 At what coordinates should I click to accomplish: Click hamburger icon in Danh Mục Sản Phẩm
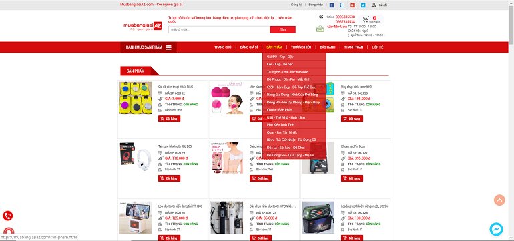click(168, 47)
